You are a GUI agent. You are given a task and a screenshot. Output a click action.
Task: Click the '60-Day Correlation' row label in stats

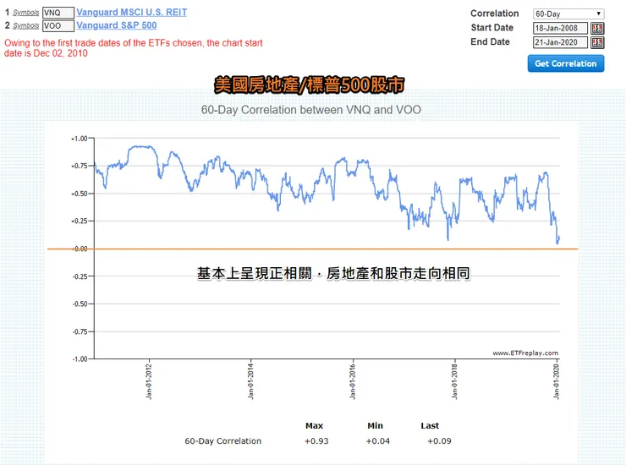[x=222, y=441]
